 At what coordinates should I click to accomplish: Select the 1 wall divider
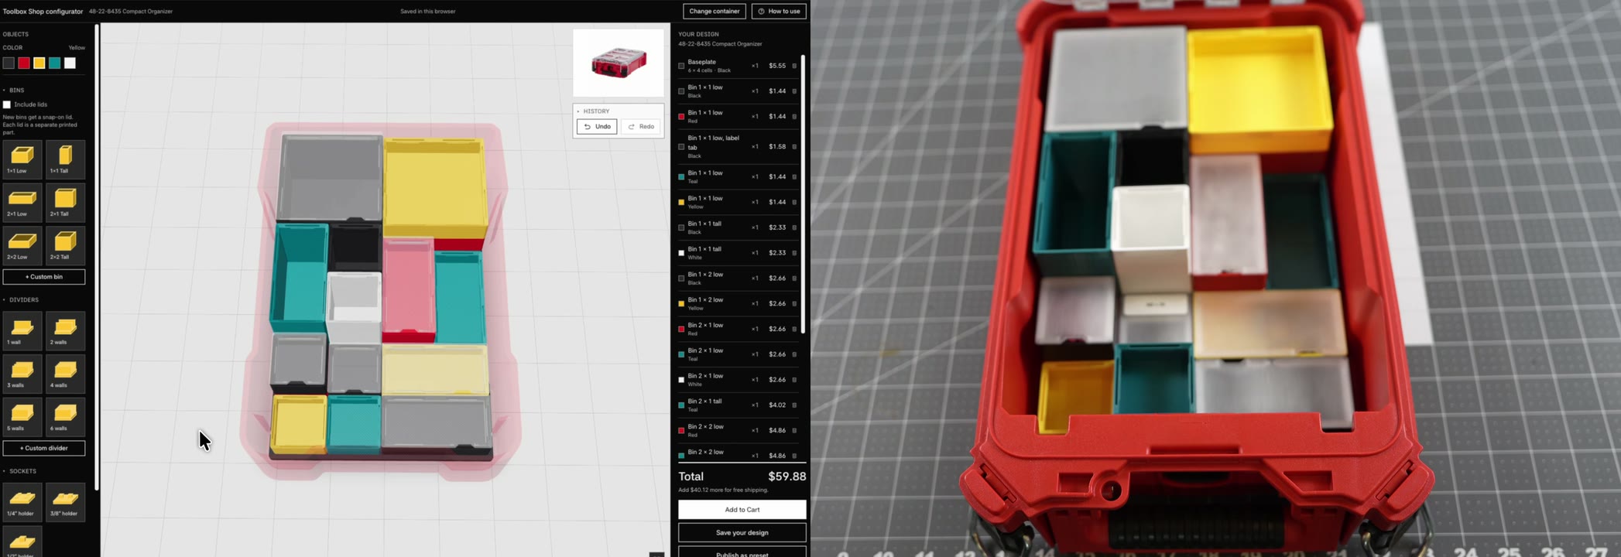point(22,331)
